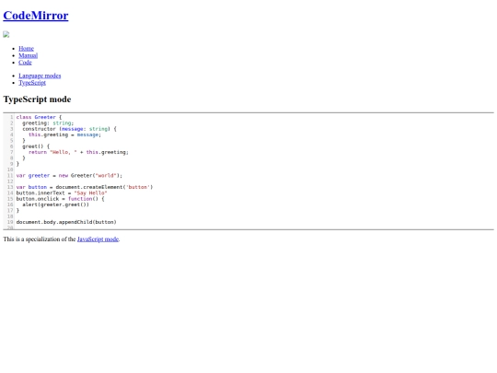
Task: Open the Code link
Action: [25, 63]
